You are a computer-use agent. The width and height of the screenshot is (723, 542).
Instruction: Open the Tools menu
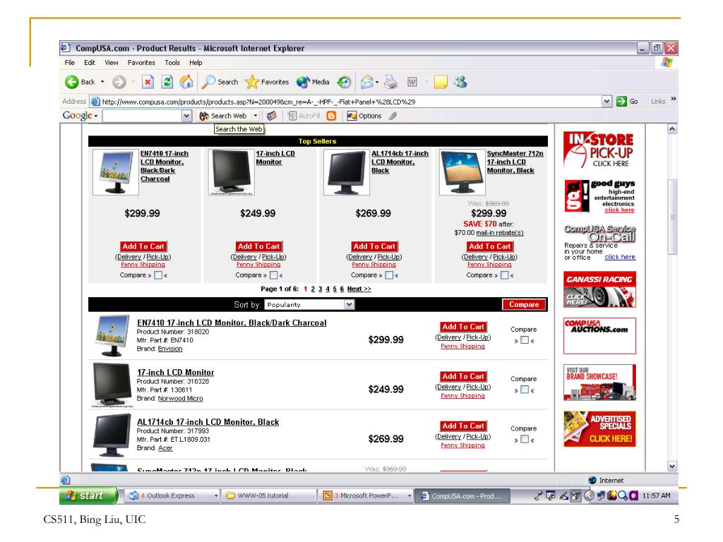click(x=172, y=63)
